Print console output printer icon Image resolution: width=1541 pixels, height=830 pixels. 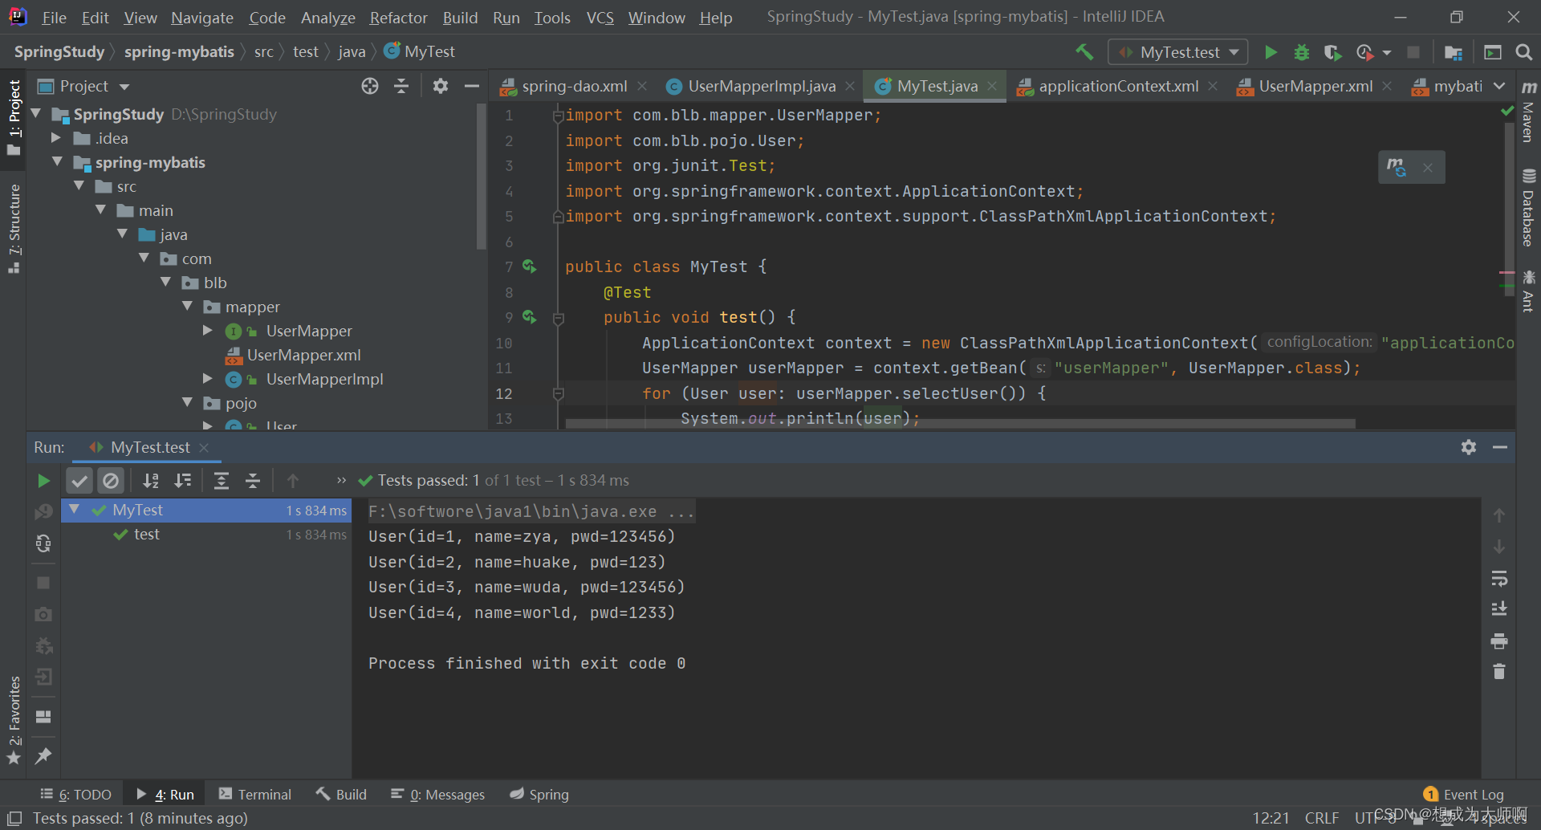(1498, 641)
